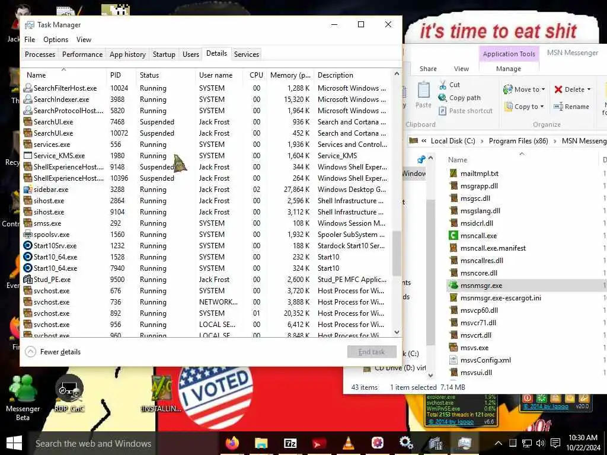Open Explorer's Manage ribbon tab
The image size is (607, 455).
tap(509, 69)
